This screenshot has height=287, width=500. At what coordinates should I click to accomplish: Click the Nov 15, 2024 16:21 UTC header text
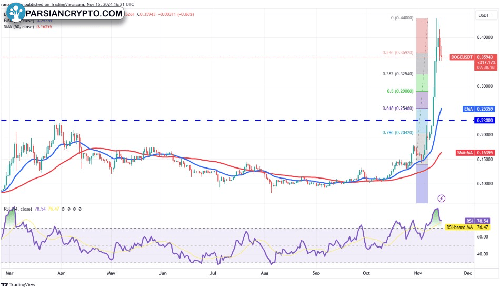pyautogui.click(x=111, y=4)
